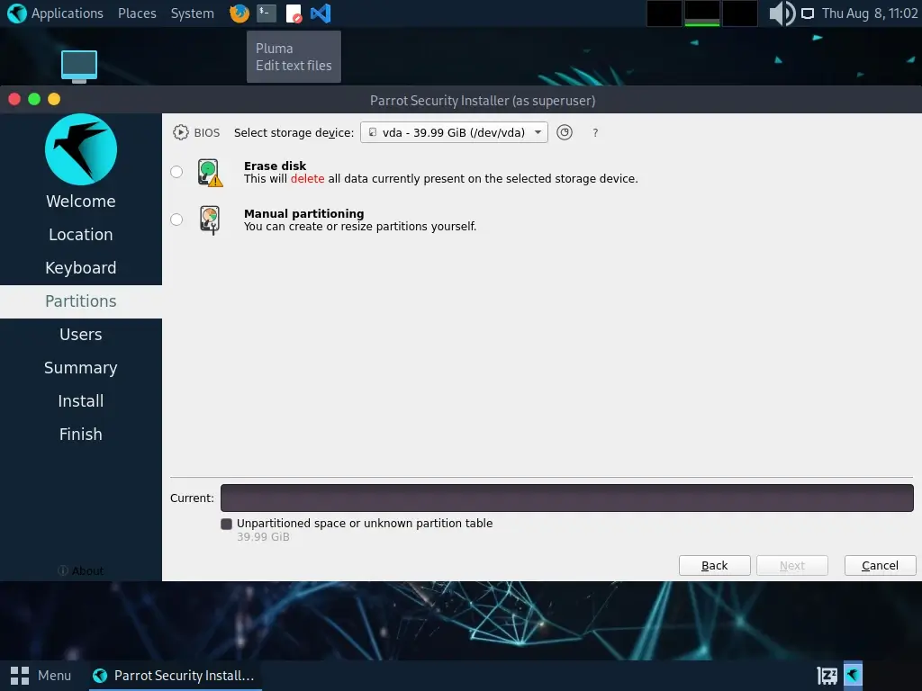Open the Applications menu

pyautogui.click(x=56, y=13)
